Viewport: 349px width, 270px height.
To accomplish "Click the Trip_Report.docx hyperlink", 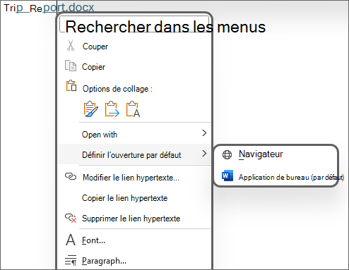I will 49,8.
